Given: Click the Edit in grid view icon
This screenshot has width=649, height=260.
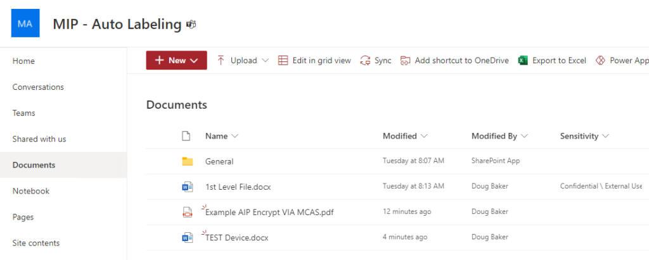Looking at the screenshot, I should (x=283, y=61).
